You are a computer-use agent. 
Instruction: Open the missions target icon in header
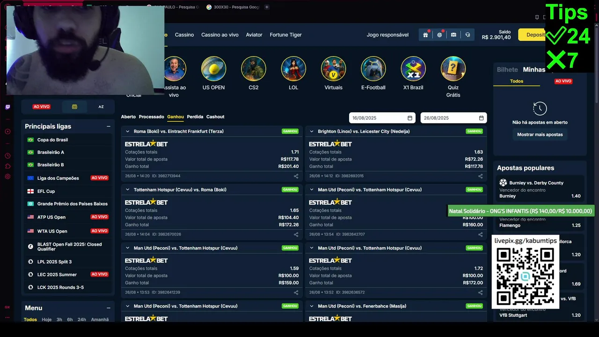[x=439, y=35]
